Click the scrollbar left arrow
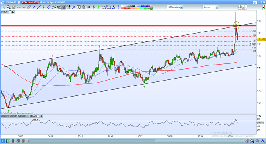266x144 pixels. [x=28, y=141]
